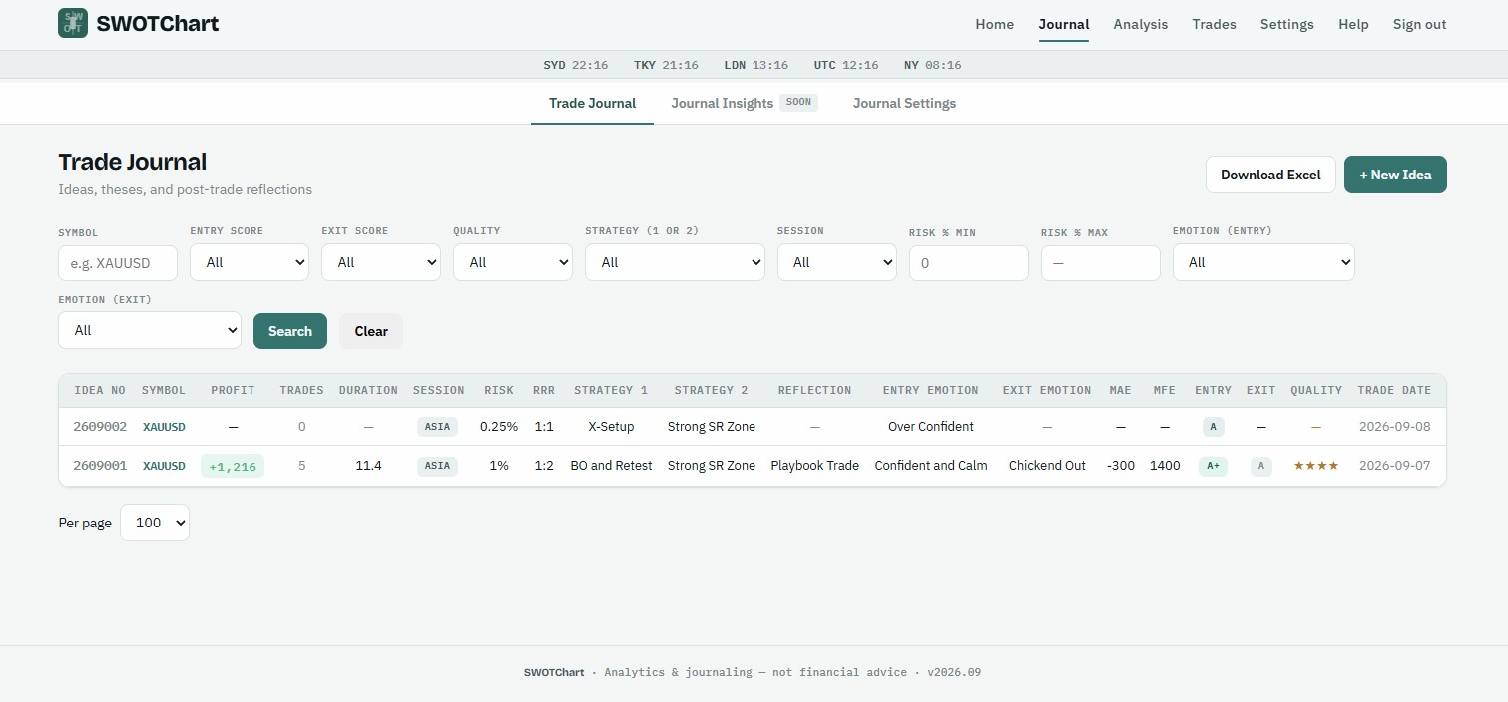
Task: Click the NY 08:16 clock
Action: (932, 65)
